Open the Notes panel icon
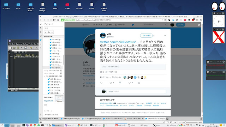Screen dimensions: 226x127 41,32
